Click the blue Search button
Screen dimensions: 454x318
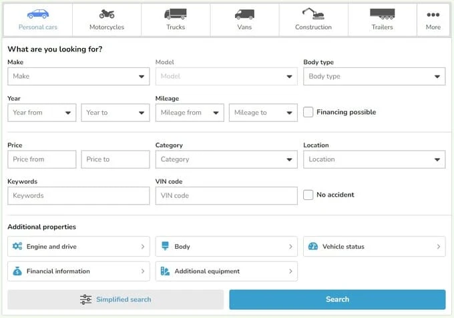tap(337, 299)
